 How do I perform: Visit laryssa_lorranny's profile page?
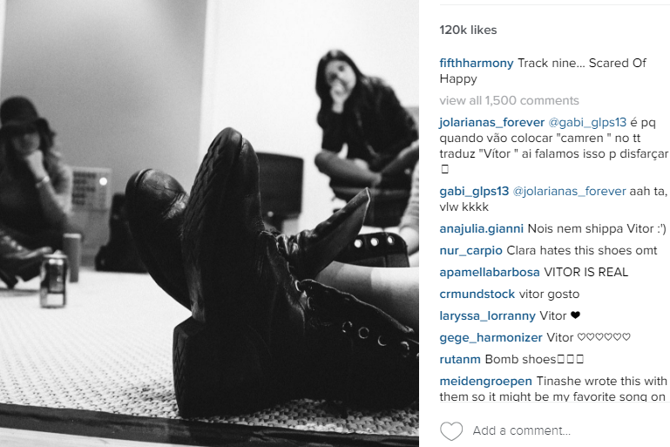point(488,315)
